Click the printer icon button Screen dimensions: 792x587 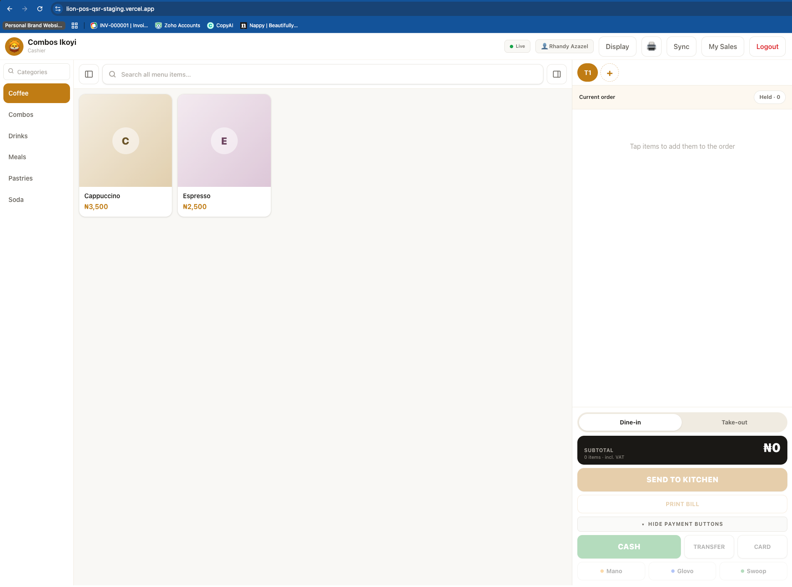point(651,47)
